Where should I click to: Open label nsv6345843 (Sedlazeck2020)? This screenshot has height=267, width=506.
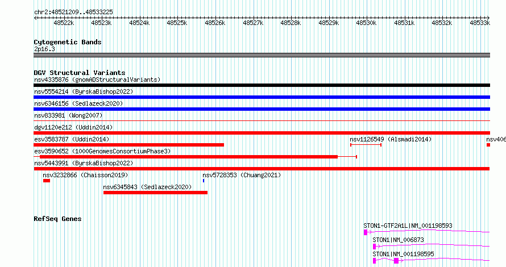(x=147, y=187)
